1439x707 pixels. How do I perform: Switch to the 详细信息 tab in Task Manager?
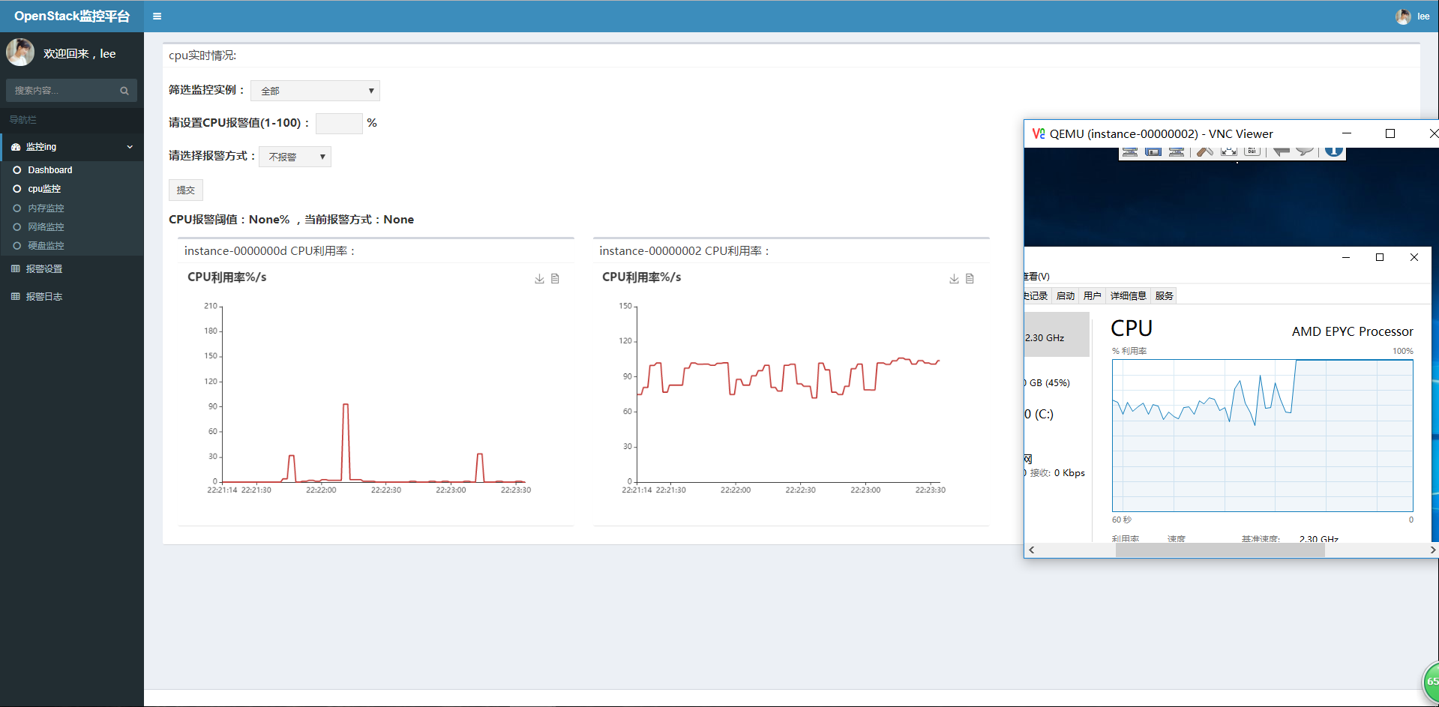point(1128,295)
